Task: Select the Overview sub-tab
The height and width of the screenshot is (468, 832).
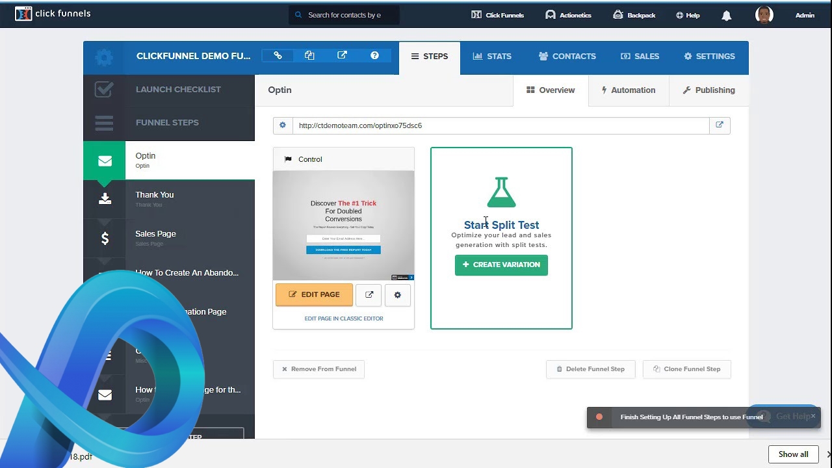Action: coord(551,90)
